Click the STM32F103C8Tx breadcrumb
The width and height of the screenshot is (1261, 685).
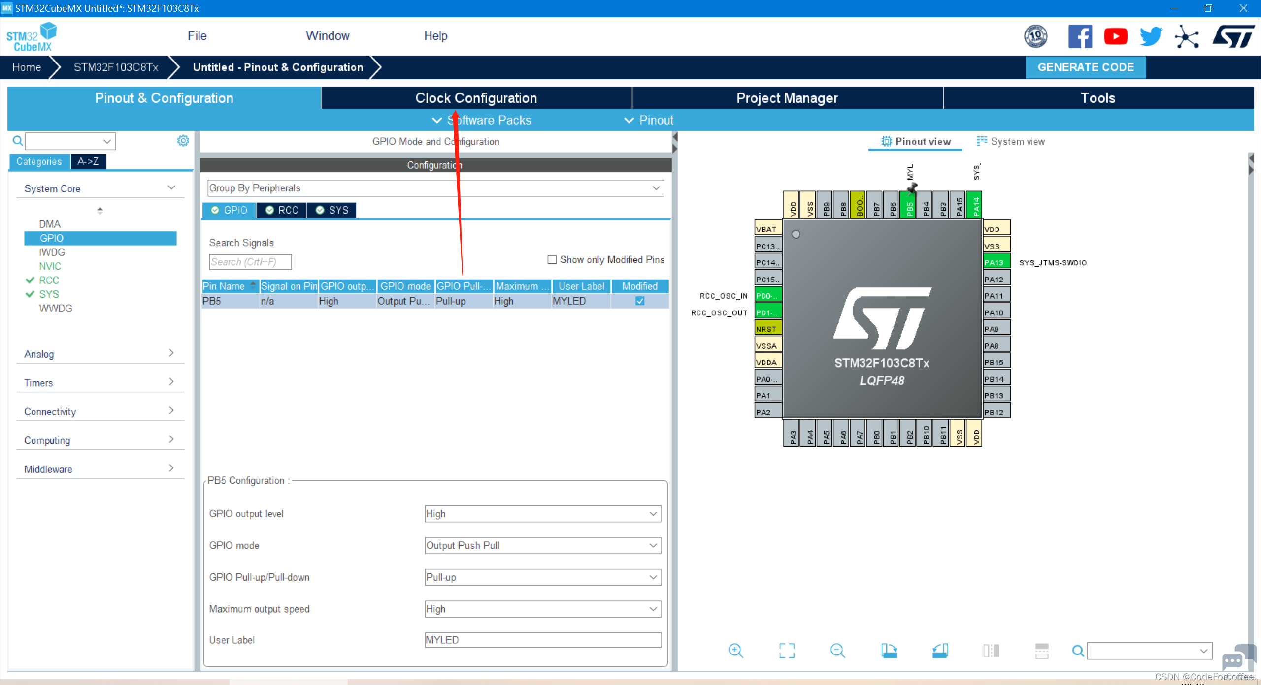[x=116, y=67]
